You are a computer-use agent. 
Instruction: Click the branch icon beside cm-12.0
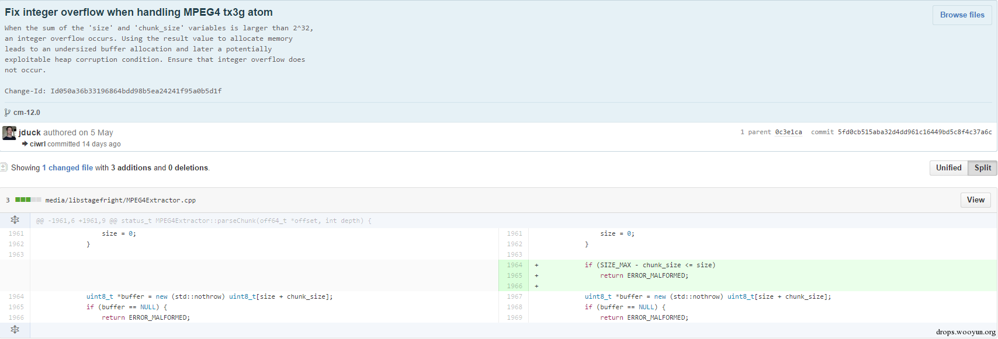[8, 113]
